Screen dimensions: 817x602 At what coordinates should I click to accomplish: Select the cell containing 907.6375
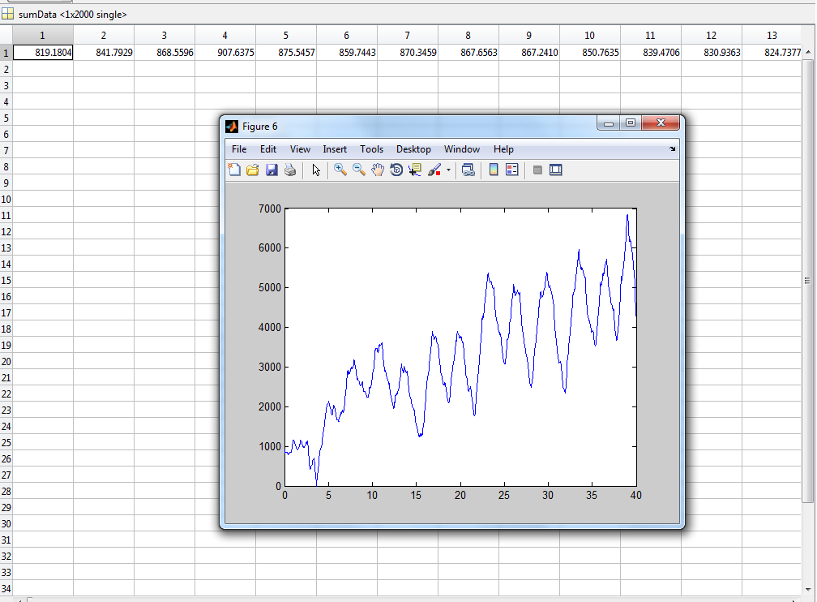point(225,52)
